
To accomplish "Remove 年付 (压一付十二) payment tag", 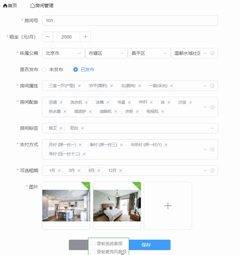I will (84, 154).
